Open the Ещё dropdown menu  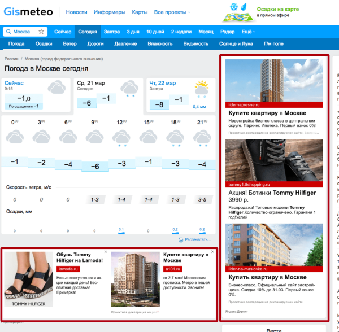pos(247,32)
